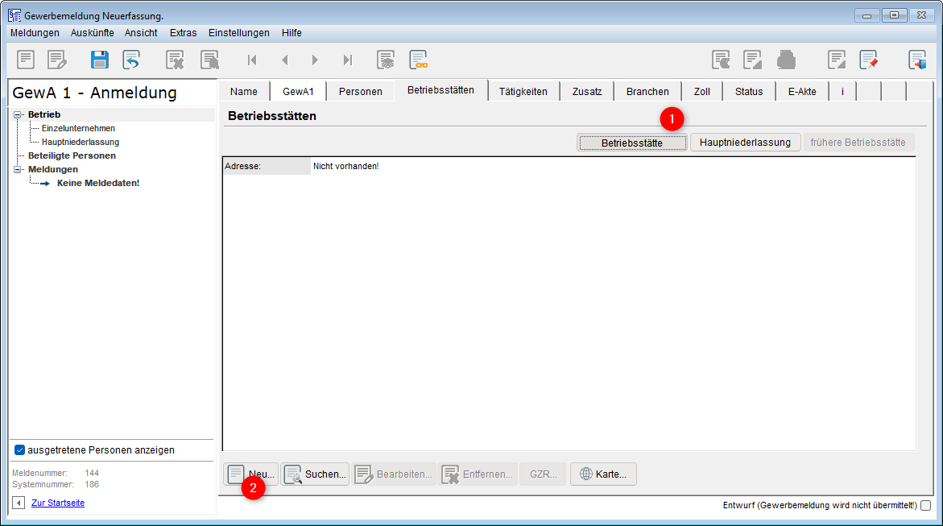Open the Extras menu

183,33
